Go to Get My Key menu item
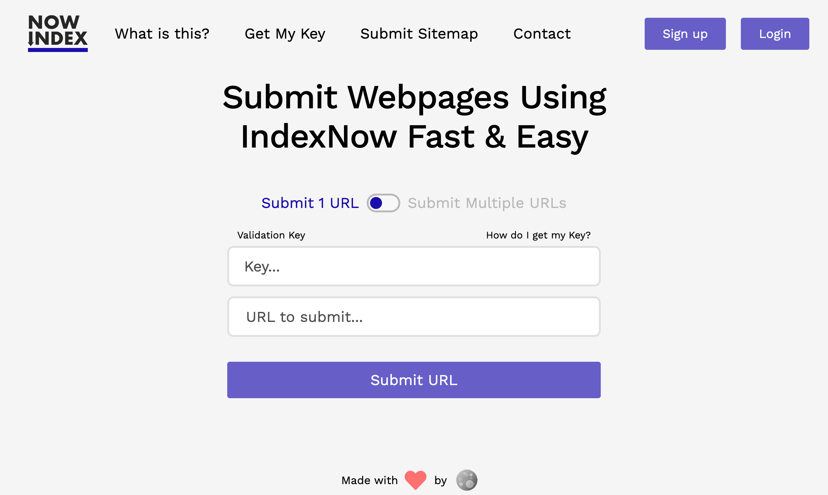828x495 pixels. (x=285, y=34)
